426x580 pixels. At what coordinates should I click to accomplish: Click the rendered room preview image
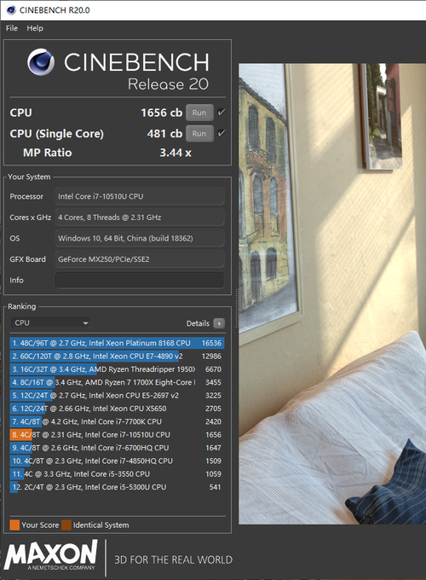pyautogui.click(x=332, y=293)
